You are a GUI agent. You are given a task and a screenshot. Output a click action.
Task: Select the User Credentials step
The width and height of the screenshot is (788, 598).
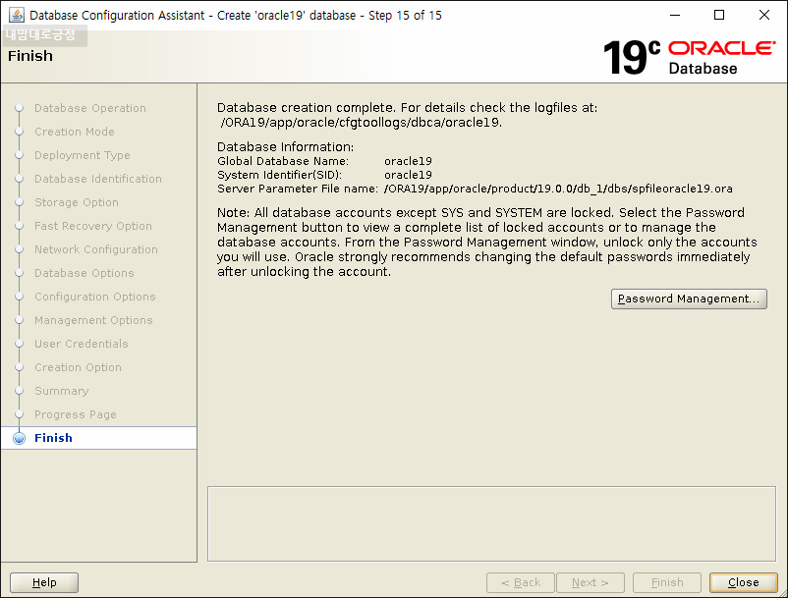click(x=82, y=344)
